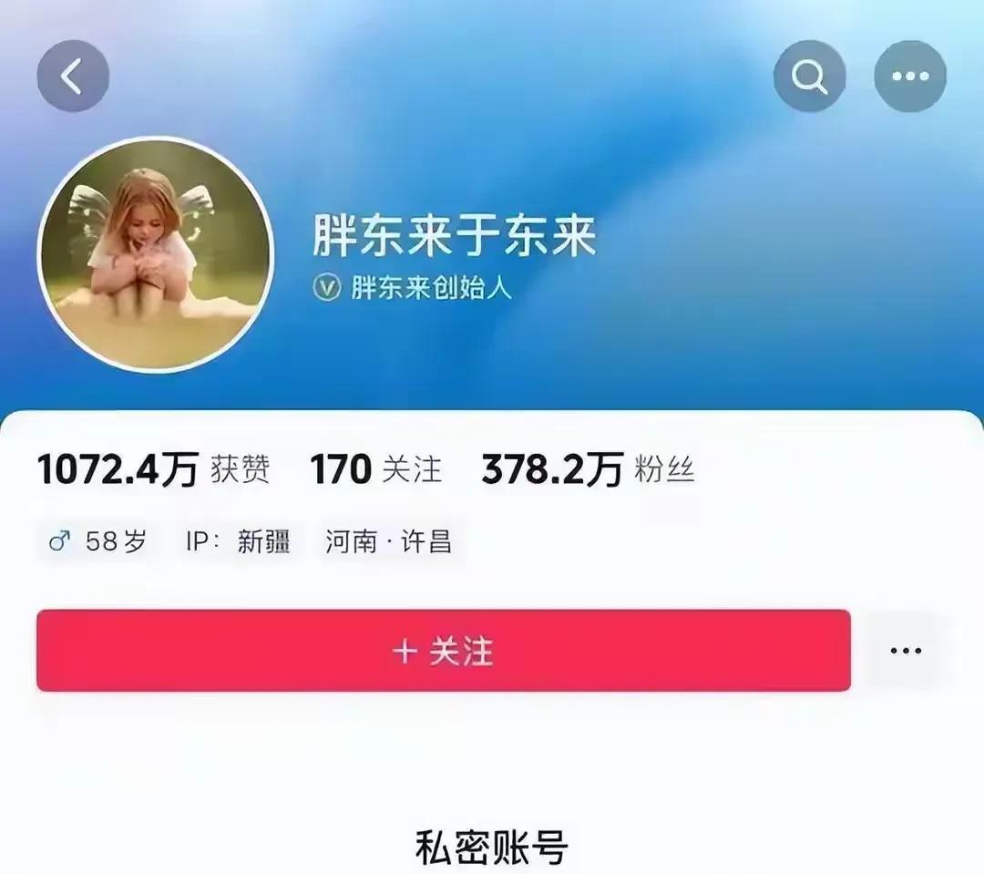Open the 1072.4万 获赞 likes count
The width and height of the screenshot is (984, 874).
[154, 469]
